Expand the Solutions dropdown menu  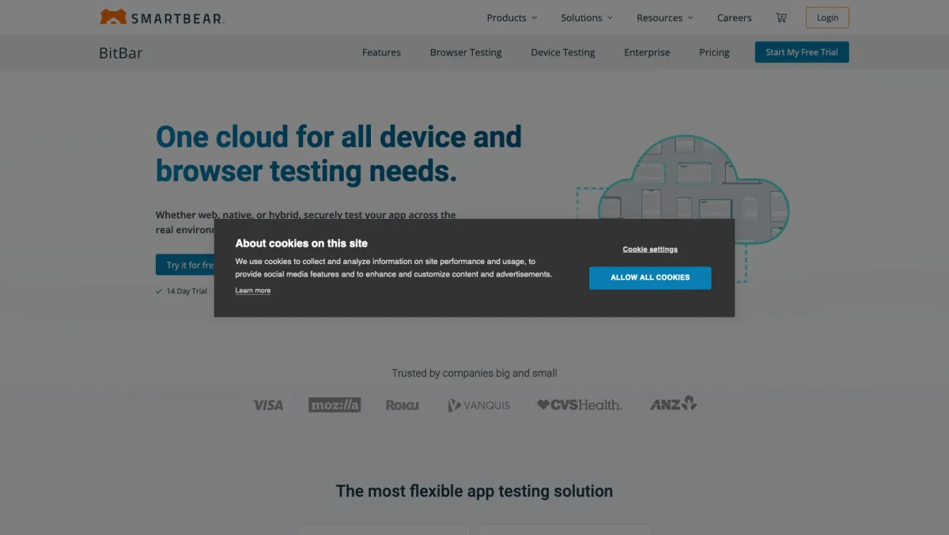tap(587, 17)
